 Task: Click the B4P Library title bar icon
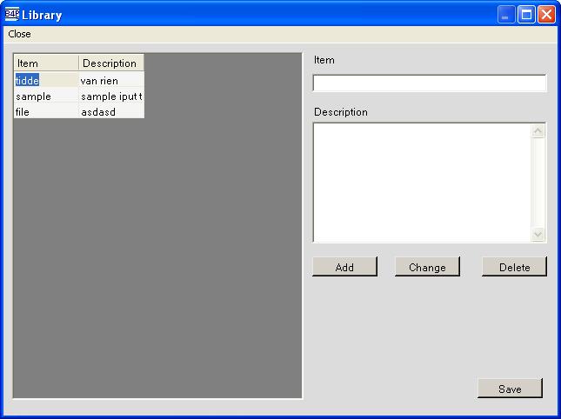(x=12, y=15)
